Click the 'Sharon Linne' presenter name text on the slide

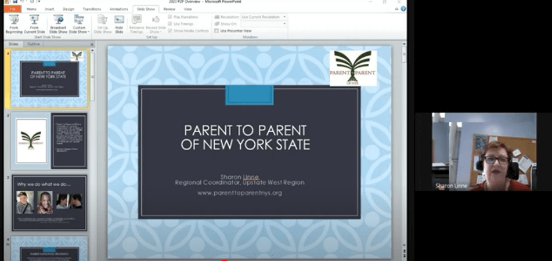[x=240, y=176]
